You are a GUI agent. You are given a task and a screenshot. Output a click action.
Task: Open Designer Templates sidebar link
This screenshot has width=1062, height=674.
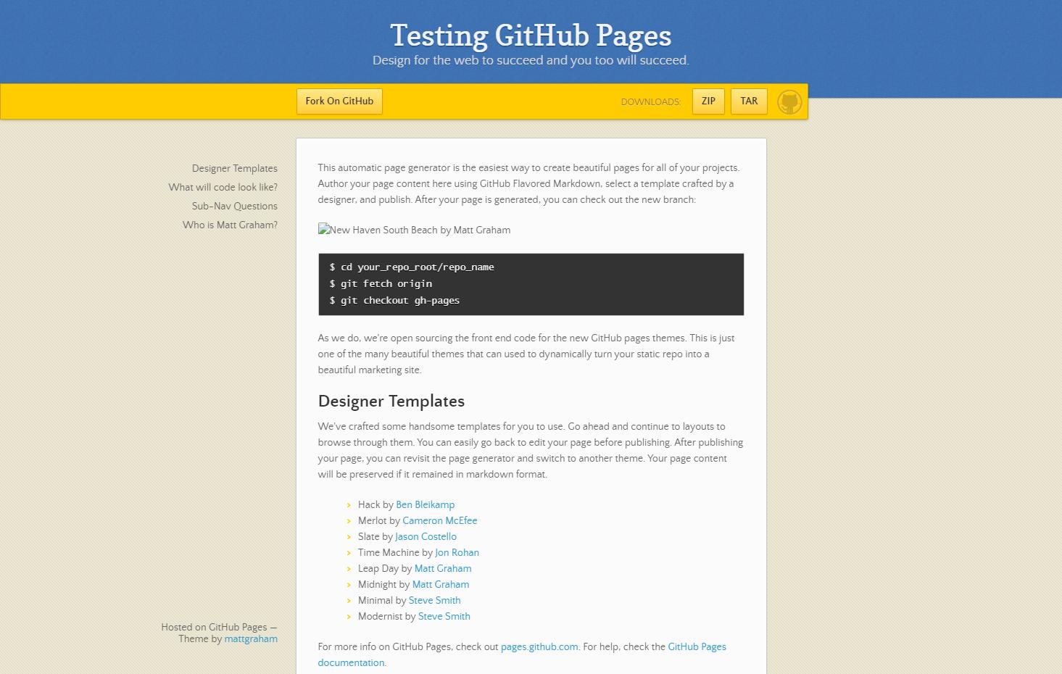[234, 168]
